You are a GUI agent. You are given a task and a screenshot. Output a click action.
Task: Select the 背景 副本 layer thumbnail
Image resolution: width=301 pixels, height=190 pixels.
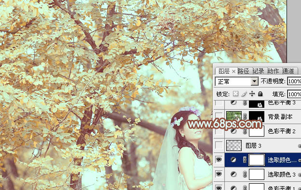click(x=234, y=116)
